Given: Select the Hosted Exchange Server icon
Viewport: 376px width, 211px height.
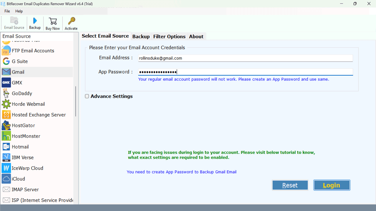Looking at the screenshot, I should pos(6,115).
